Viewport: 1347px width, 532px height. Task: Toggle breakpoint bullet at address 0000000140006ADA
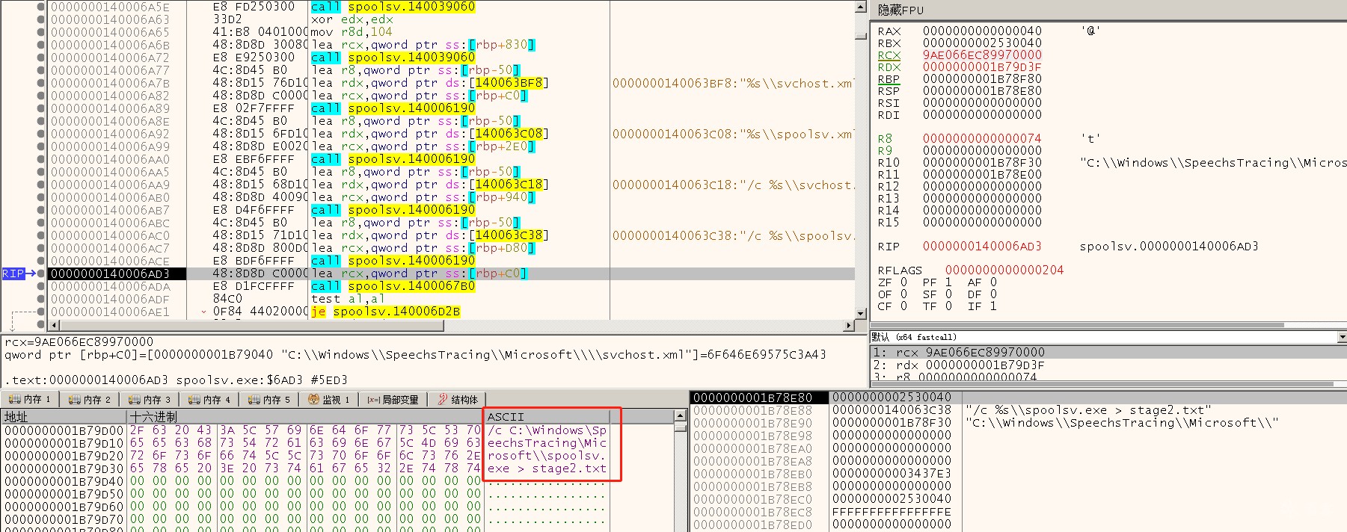(40, 286)
